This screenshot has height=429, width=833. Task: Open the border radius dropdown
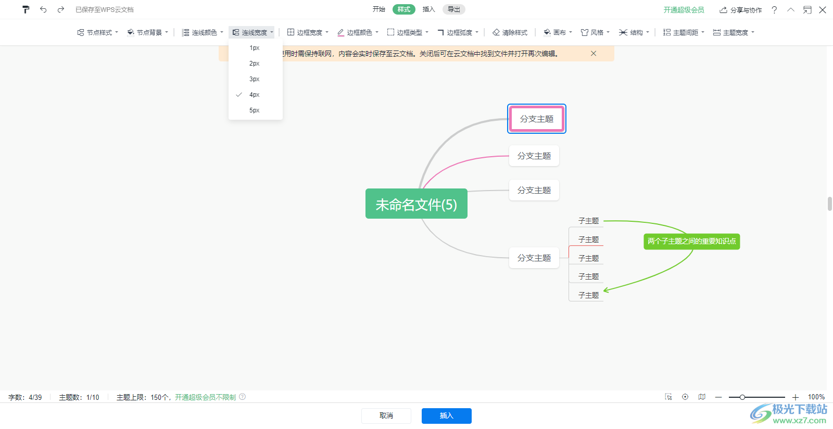[458, 32]
